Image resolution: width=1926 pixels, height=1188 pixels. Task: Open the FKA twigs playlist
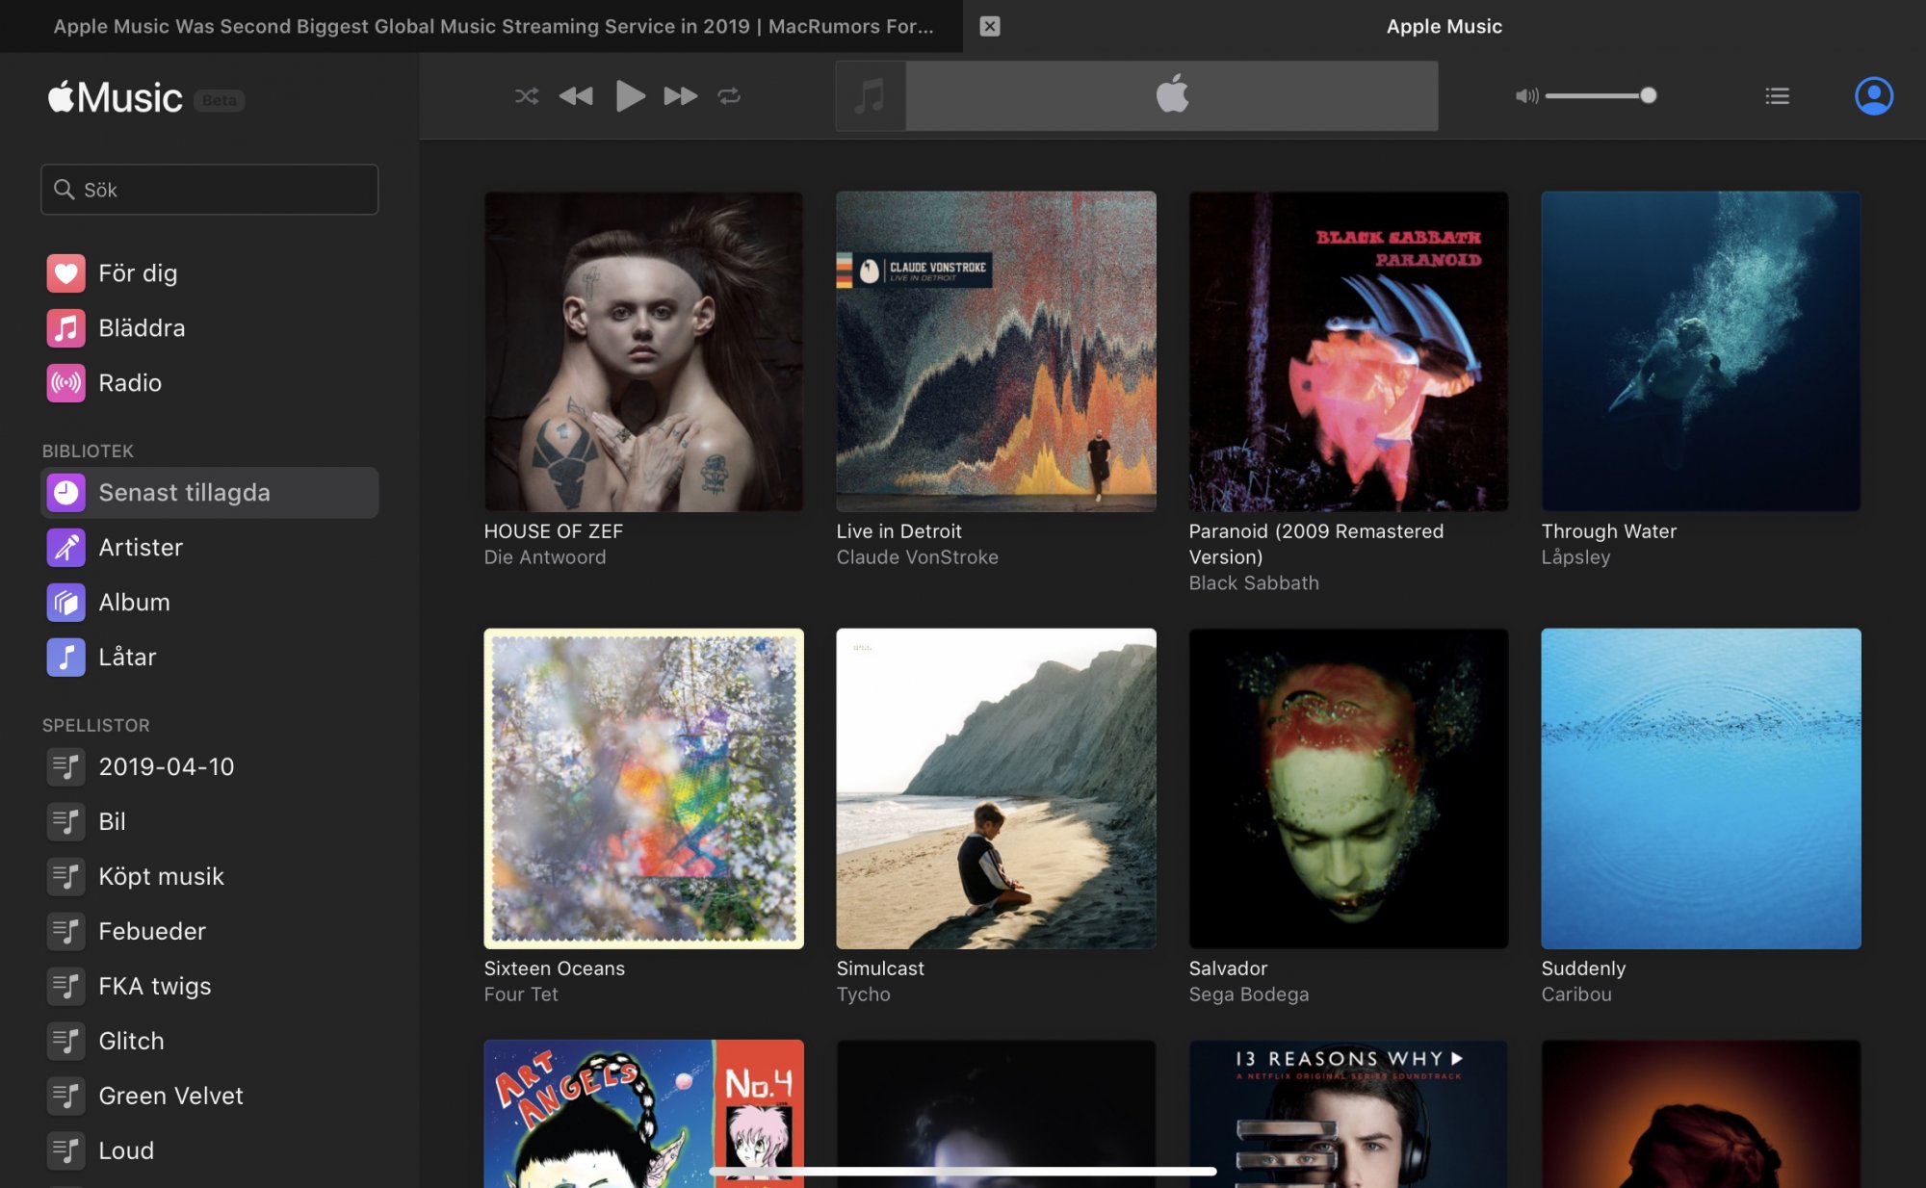210,987
